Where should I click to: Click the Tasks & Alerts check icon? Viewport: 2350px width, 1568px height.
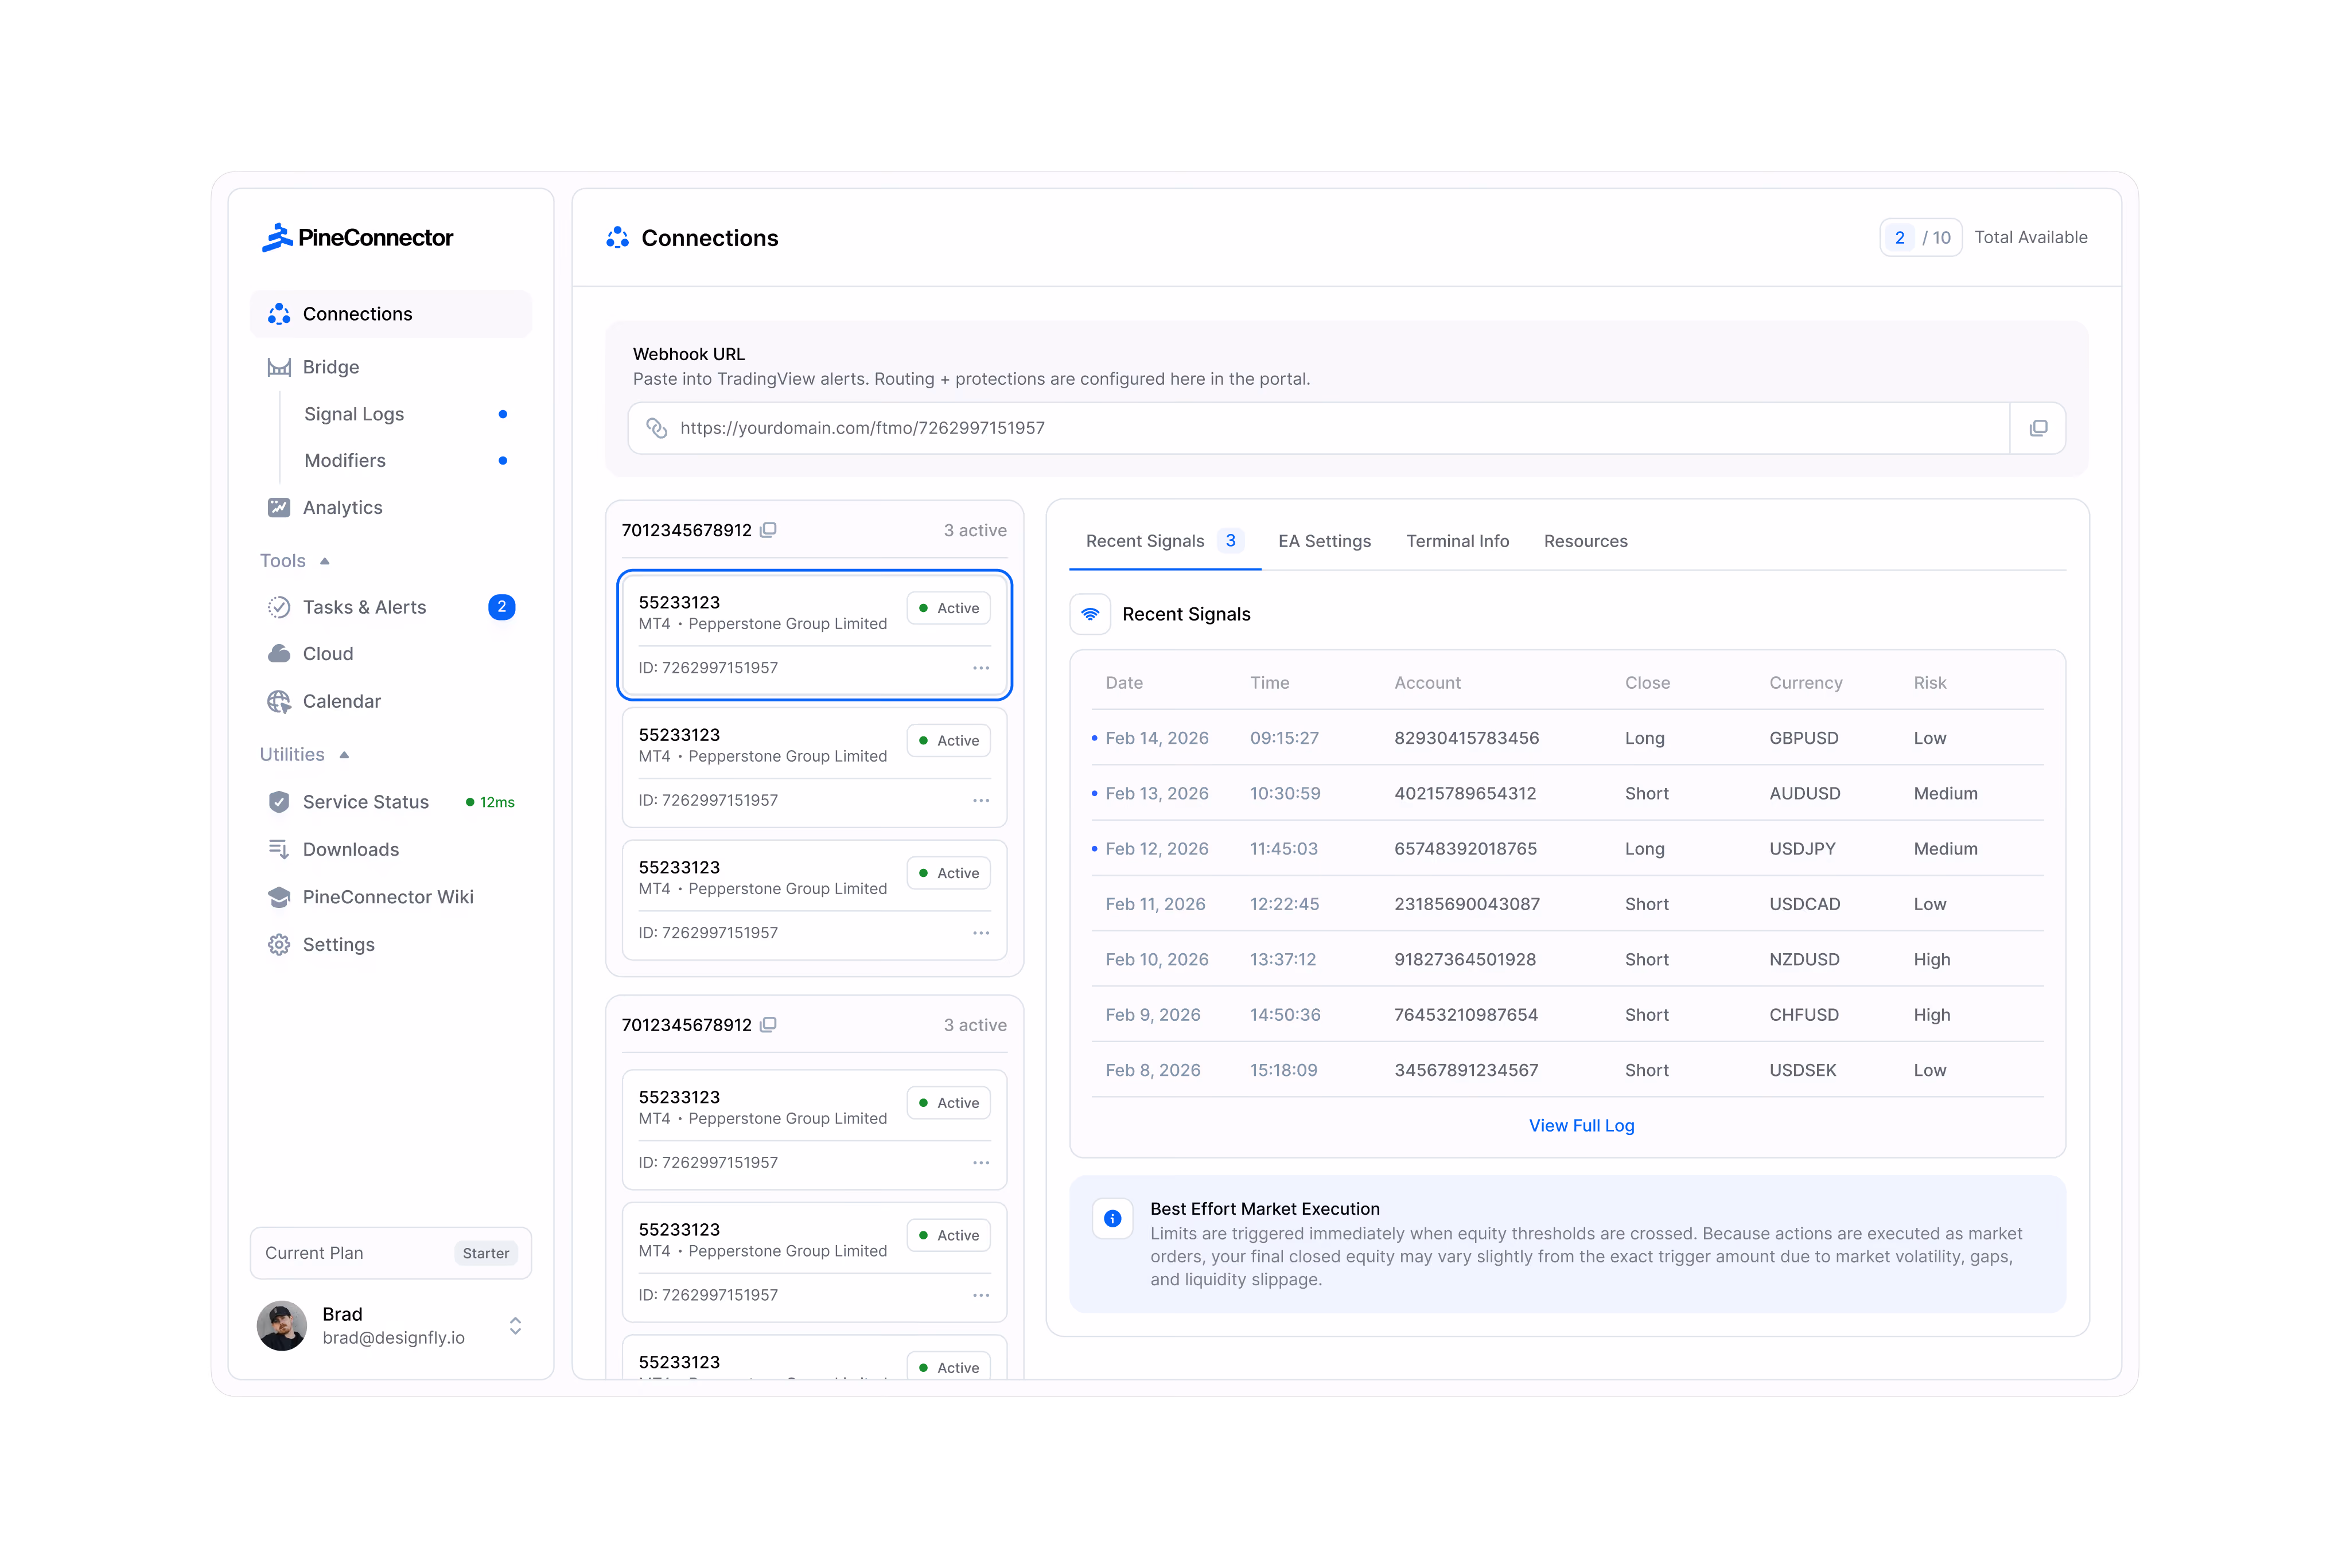[279, 607]
